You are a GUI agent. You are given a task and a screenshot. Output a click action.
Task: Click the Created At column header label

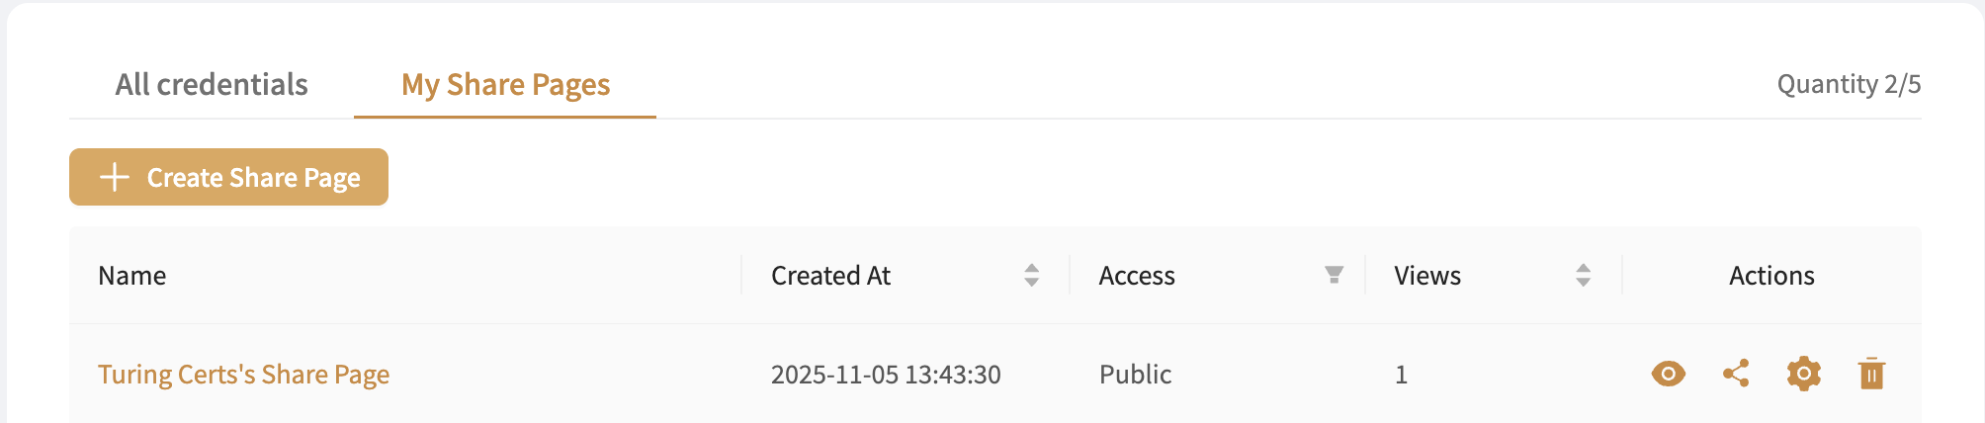pyautogui.click(x=830, y=276)
